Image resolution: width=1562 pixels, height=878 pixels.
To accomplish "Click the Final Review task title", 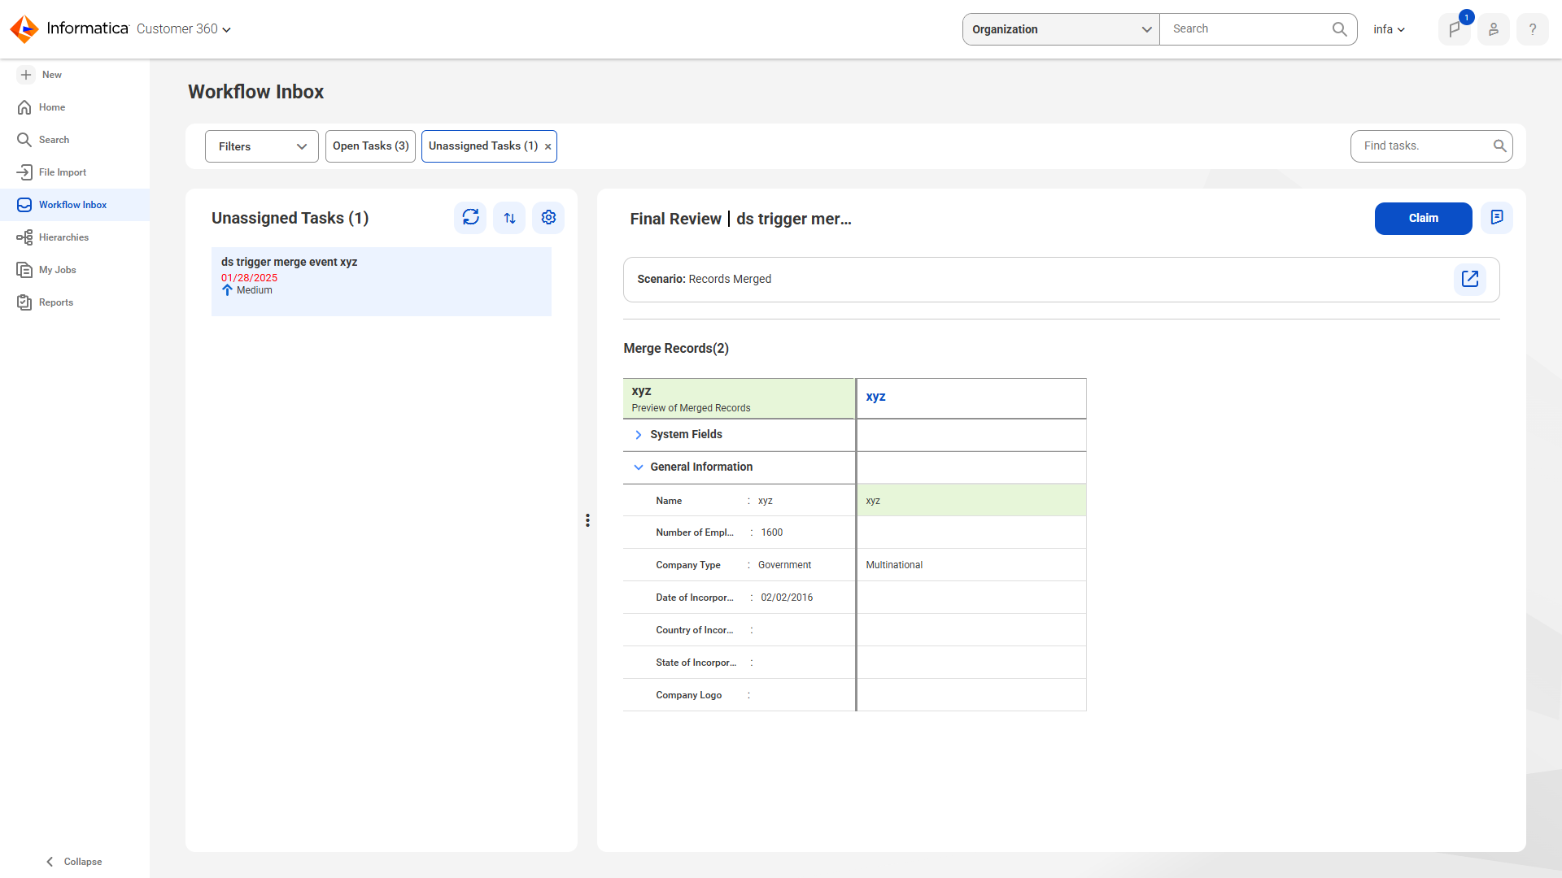I will coord(740,219).
